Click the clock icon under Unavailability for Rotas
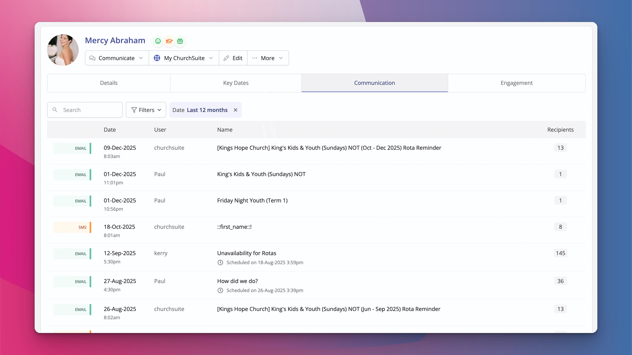 (220, 262)
